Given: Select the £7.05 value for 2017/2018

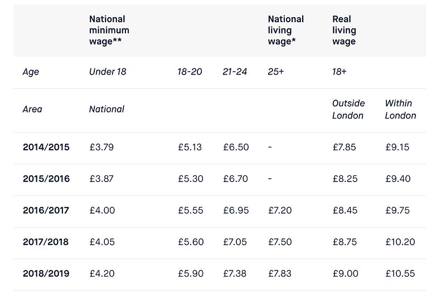Looking at the screenshot, I should point(235,242).
